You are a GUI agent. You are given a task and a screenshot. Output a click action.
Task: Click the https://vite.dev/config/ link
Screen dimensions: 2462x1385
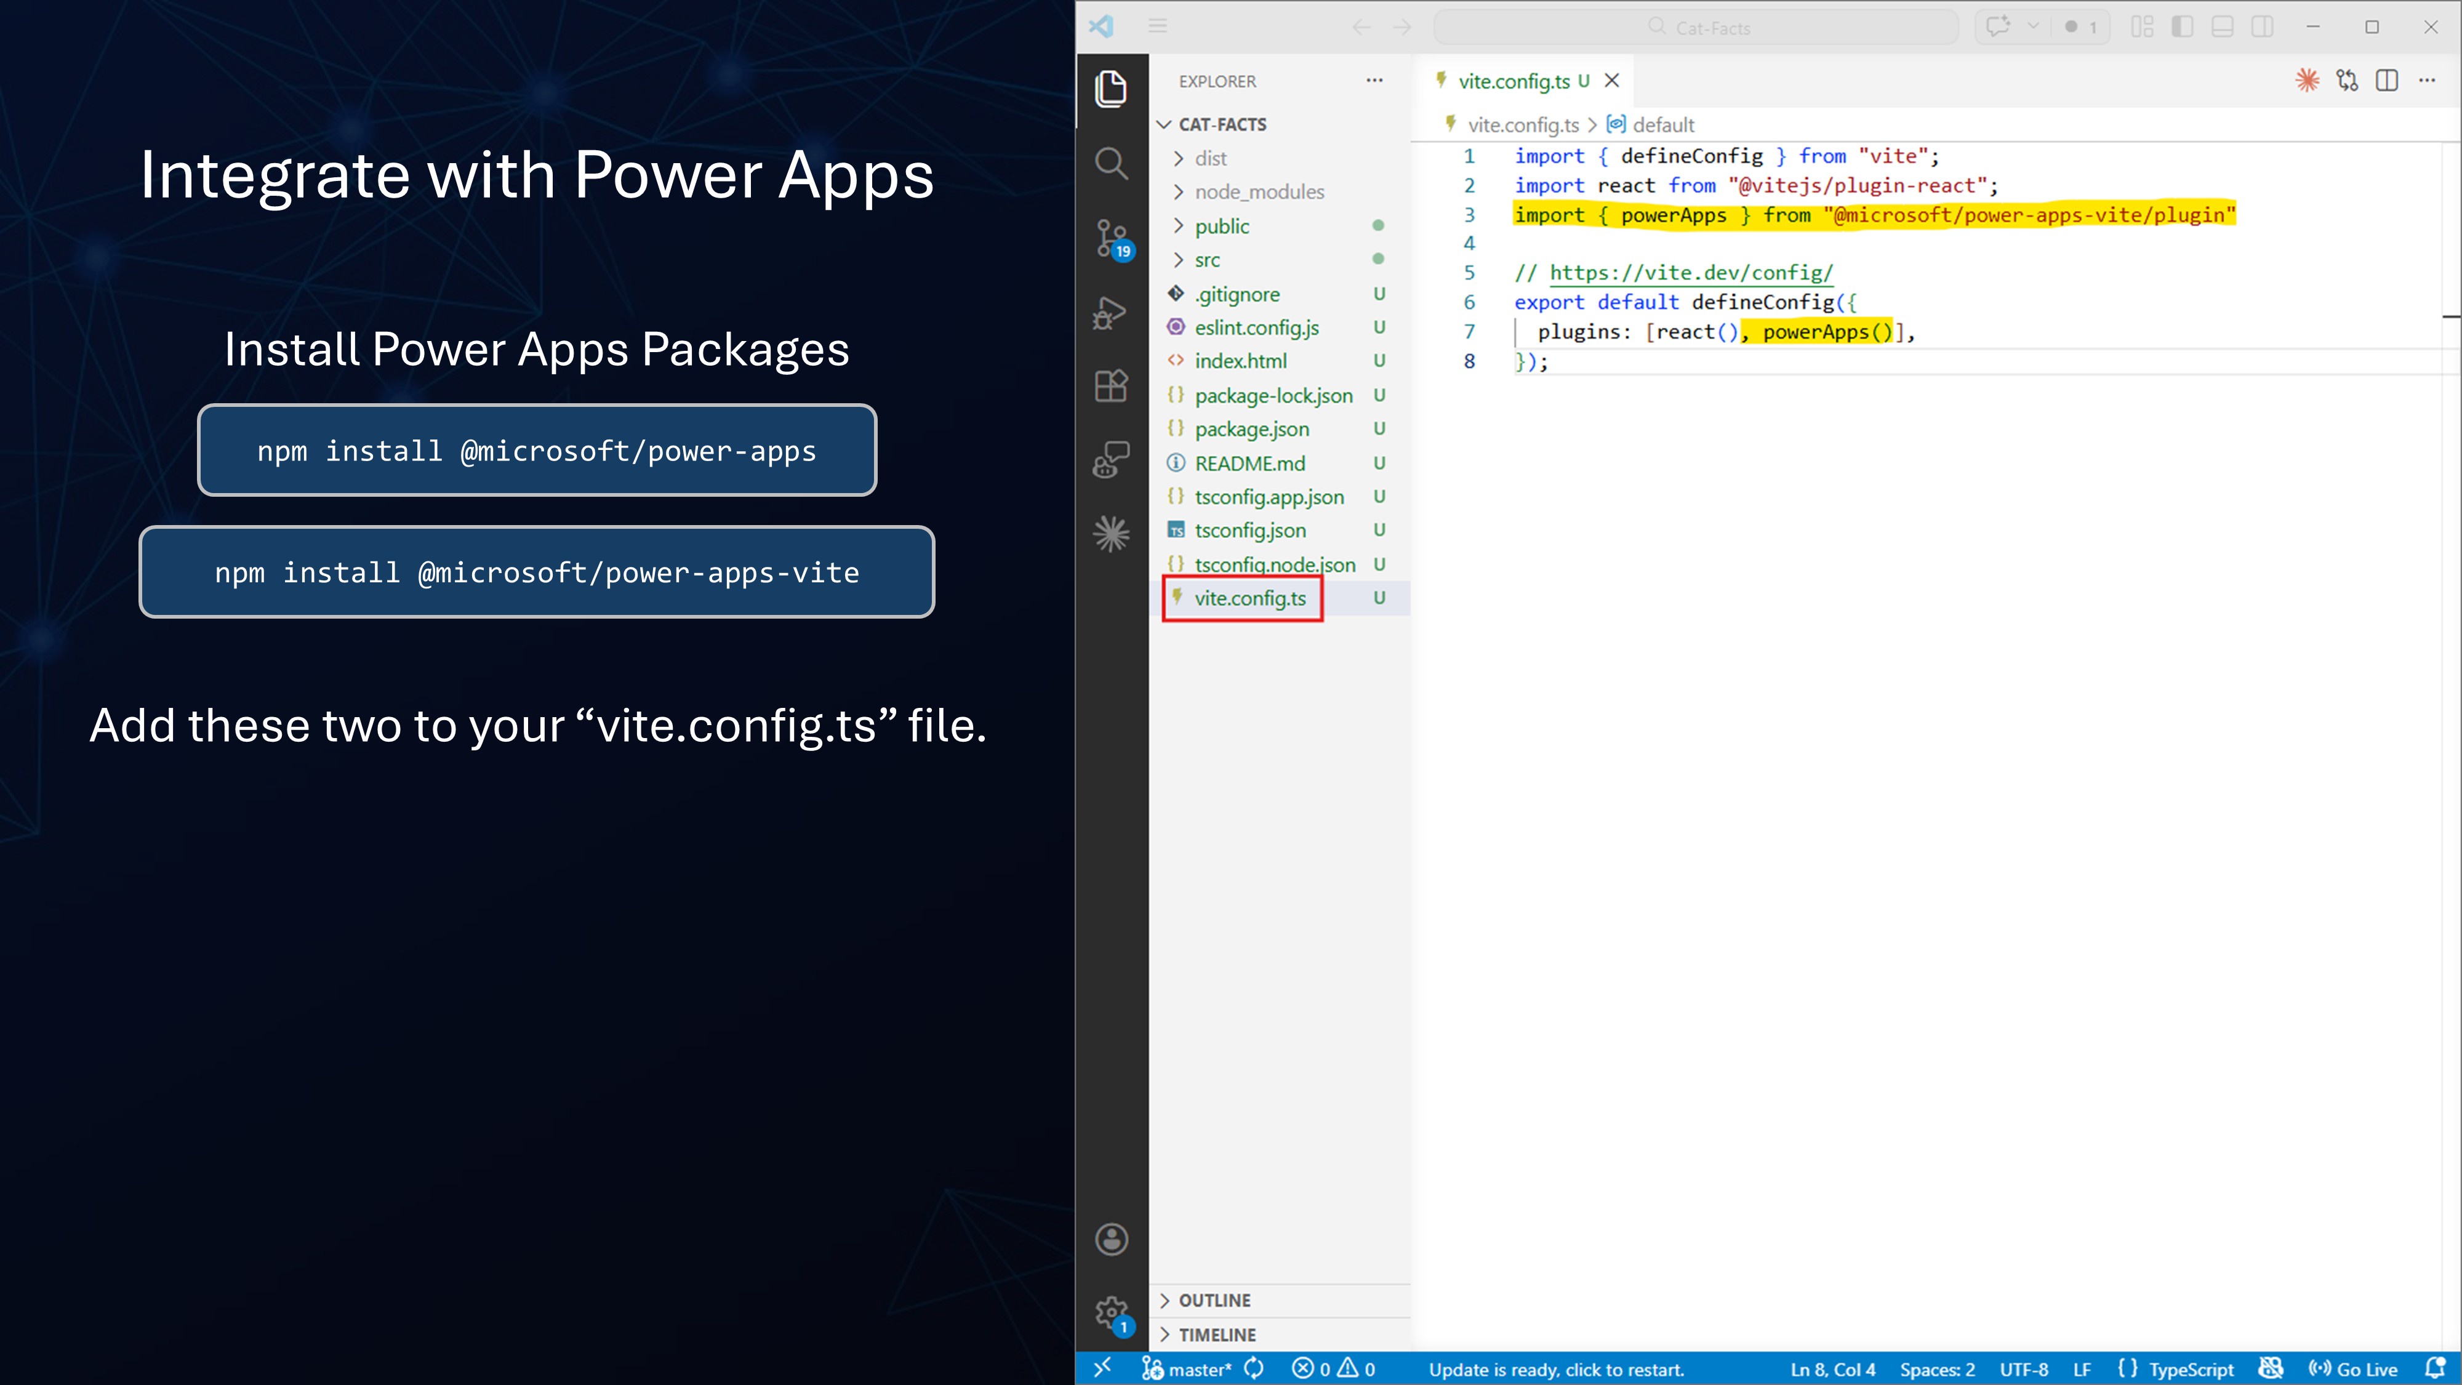pos(1691,273)
